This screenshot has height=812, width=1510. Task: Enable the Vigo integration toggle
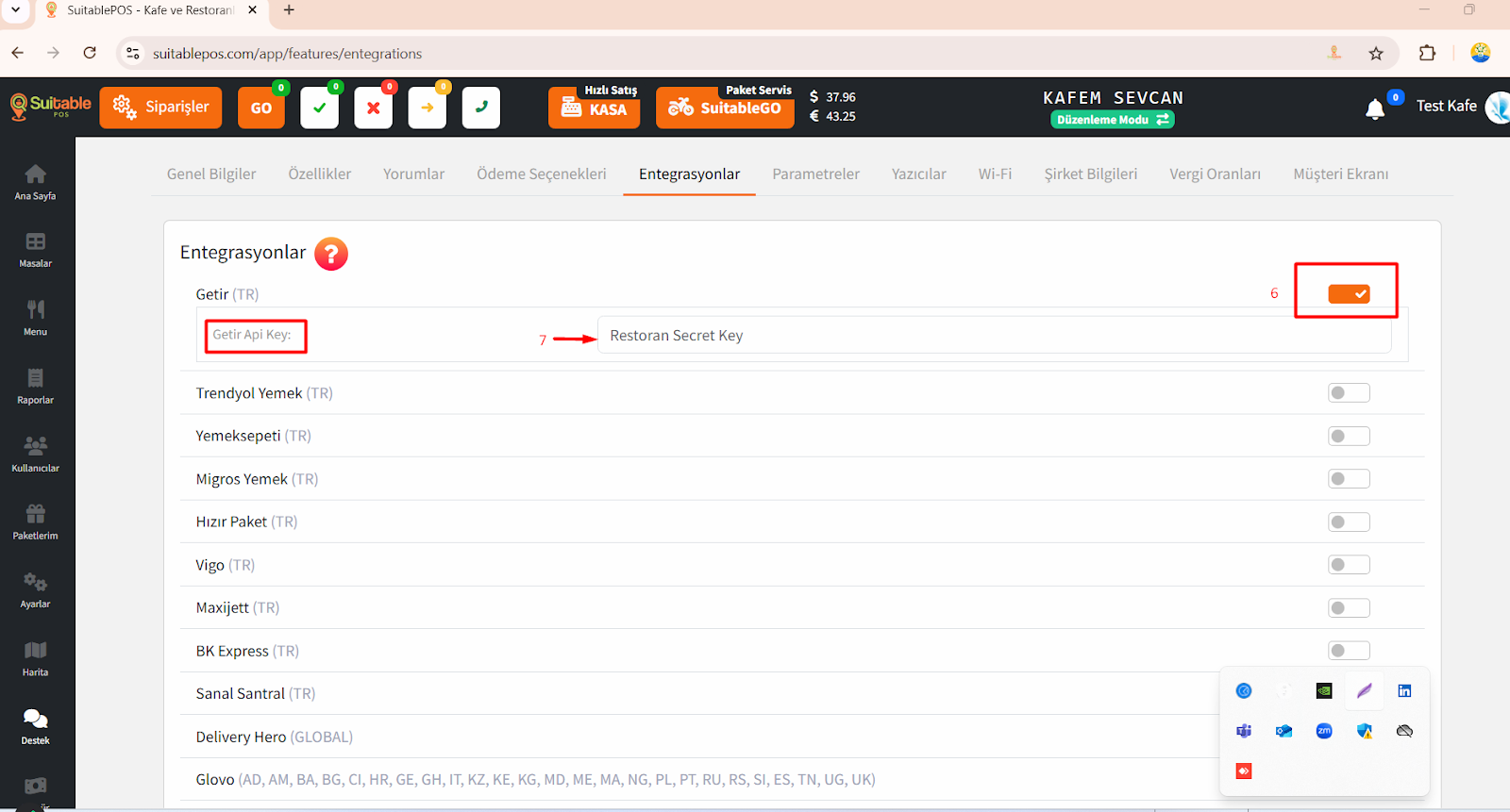[x=1349, y=565]
